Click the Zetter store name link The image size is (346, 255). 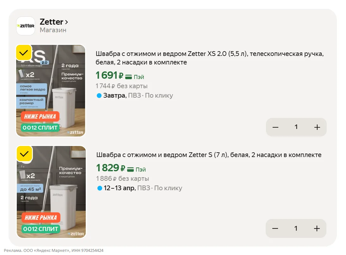click(x=51, y=22)
